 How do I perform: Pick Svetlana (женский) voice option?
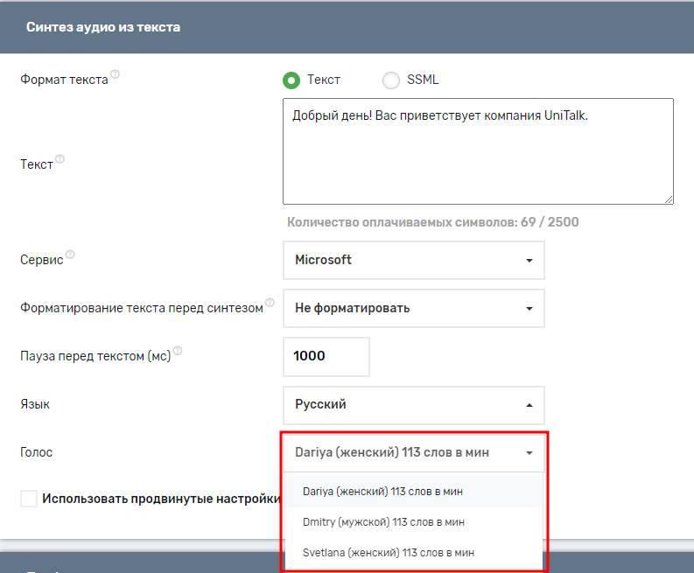(388, 553)
